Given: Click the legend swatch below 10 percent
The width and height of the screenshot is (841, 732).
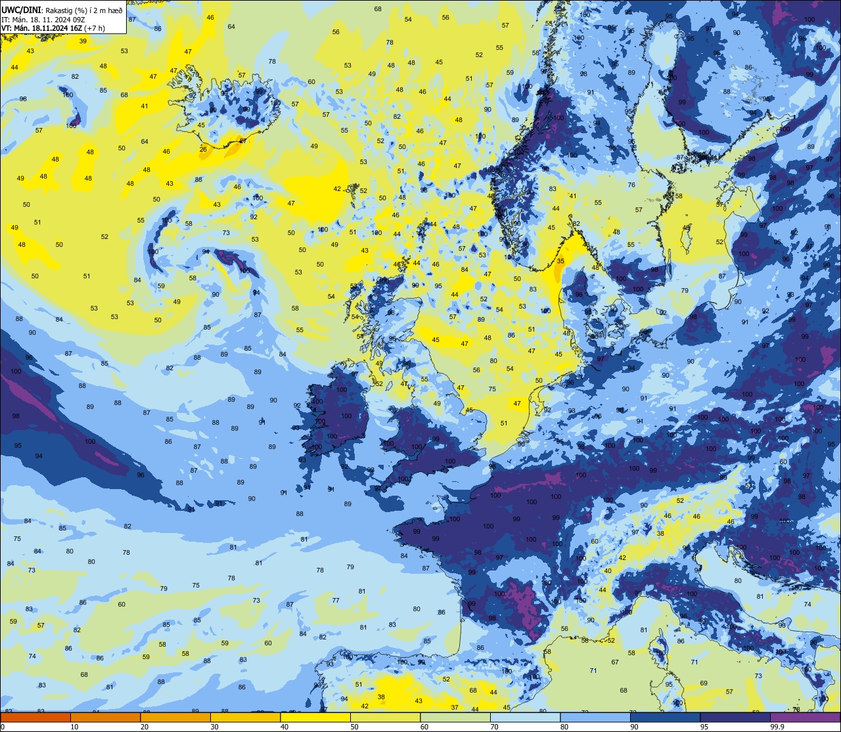Looking at the screenshot, I should click(x=35, y=717).
